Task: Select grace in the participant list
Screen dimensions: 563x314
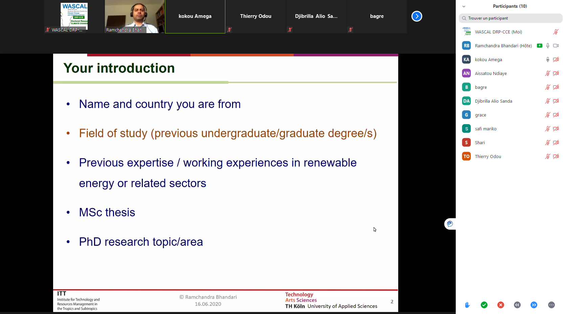Action: click(x=480, y=115)
